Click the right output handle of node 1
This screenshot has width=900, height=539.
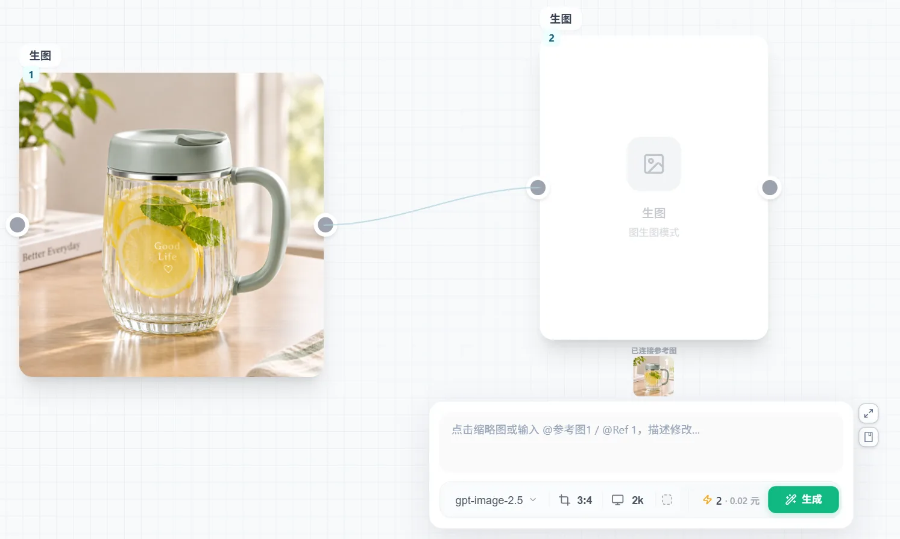click(x=326, y=225)
